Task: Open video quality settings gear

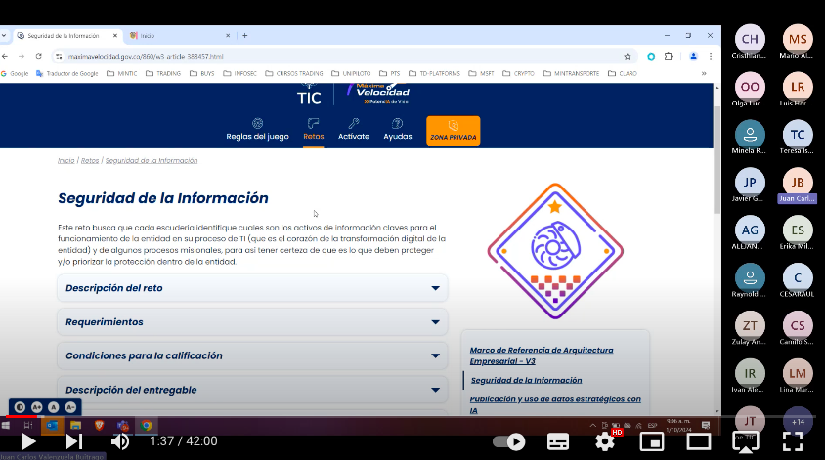Action: click(x=605, y=441)
